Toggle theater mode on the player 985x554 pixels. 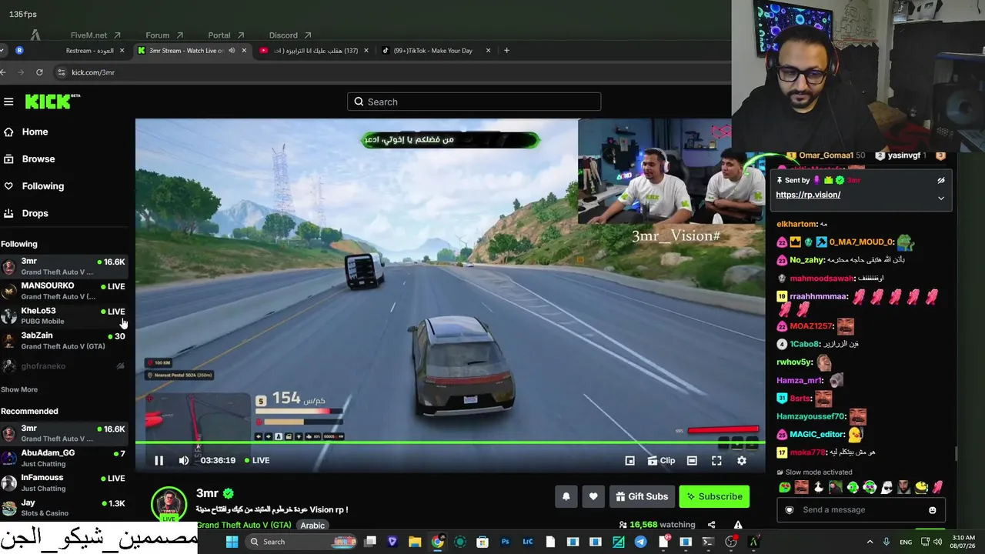tap(692, 460)
